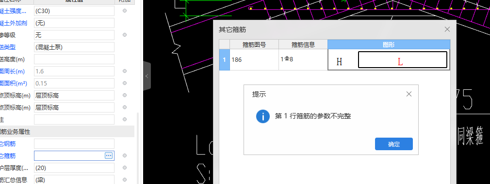The image size is (490, 184).
Task: Toggle the additional circle for 筋汇总信息 row
Action: coord(125,180)
